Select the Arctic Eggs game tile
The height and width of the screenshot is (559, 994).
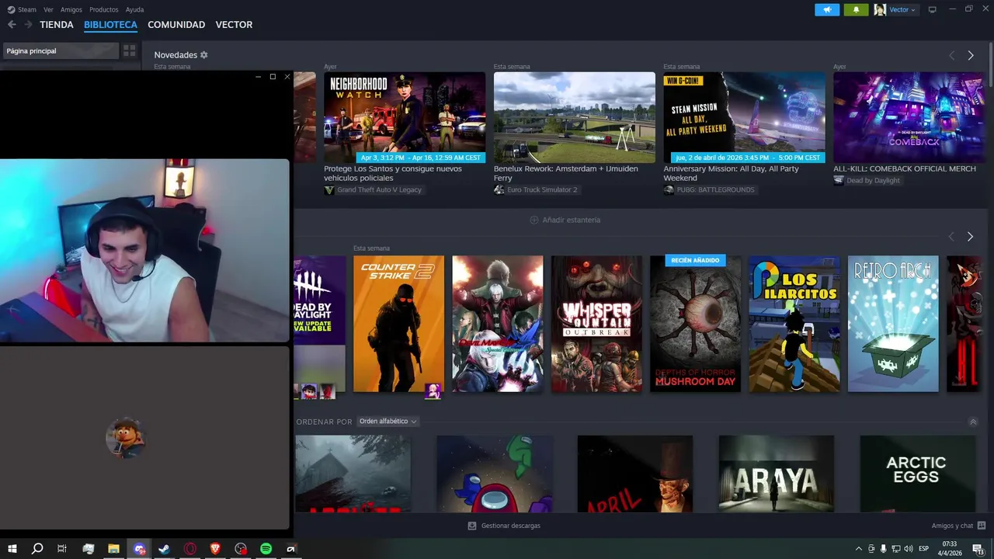(917, 474)
